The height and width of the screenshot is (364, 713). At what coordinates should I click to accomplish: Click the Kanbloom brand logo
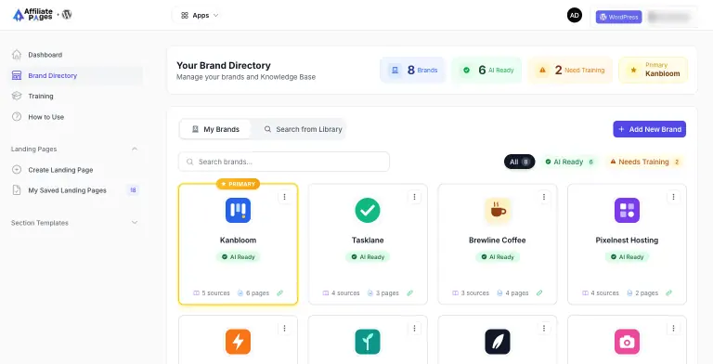[239, 210]
